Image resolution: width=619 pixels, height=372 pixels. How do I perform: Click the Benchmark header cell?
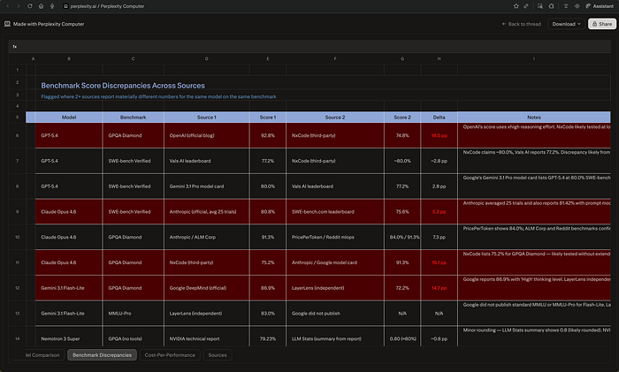tap(133, 118)
